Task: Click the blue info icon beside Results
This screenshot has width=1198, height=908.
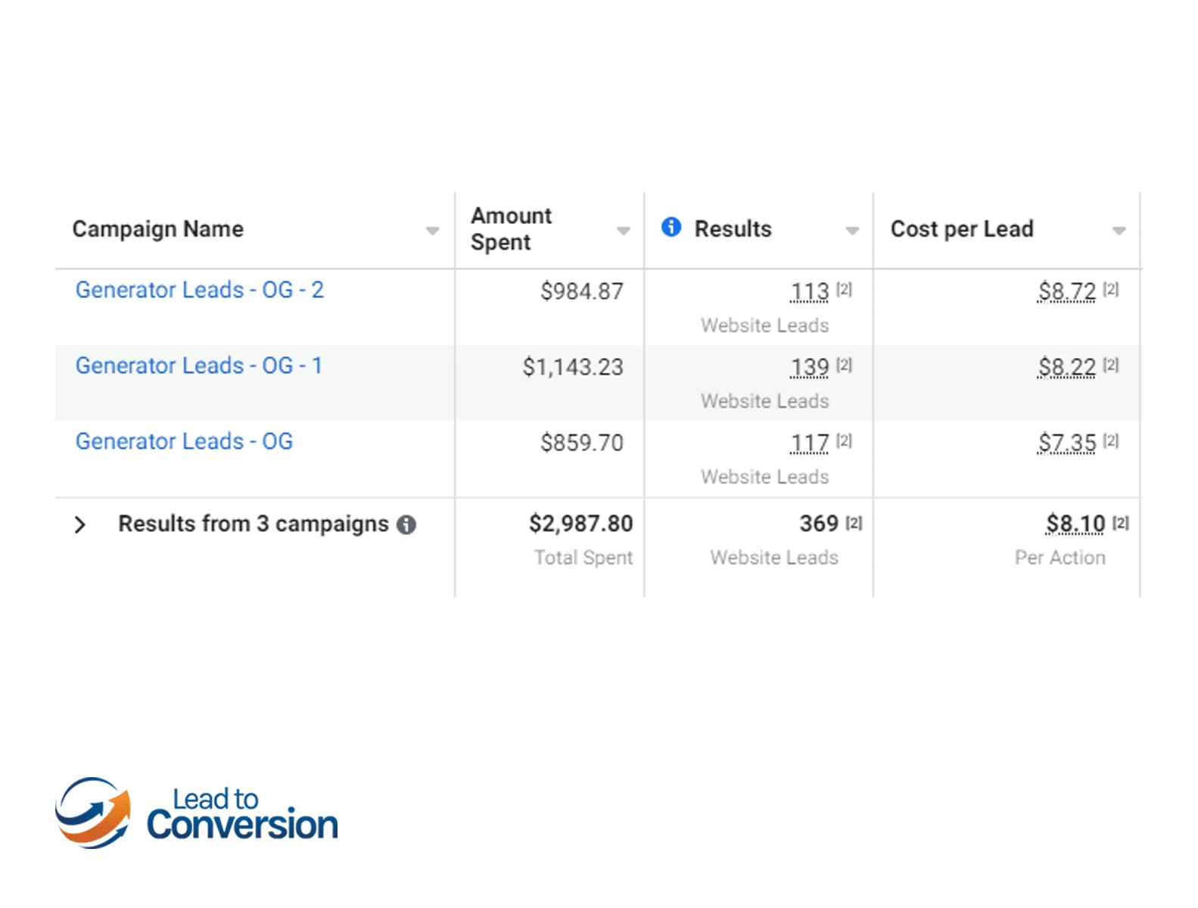Action: (671, 227)
